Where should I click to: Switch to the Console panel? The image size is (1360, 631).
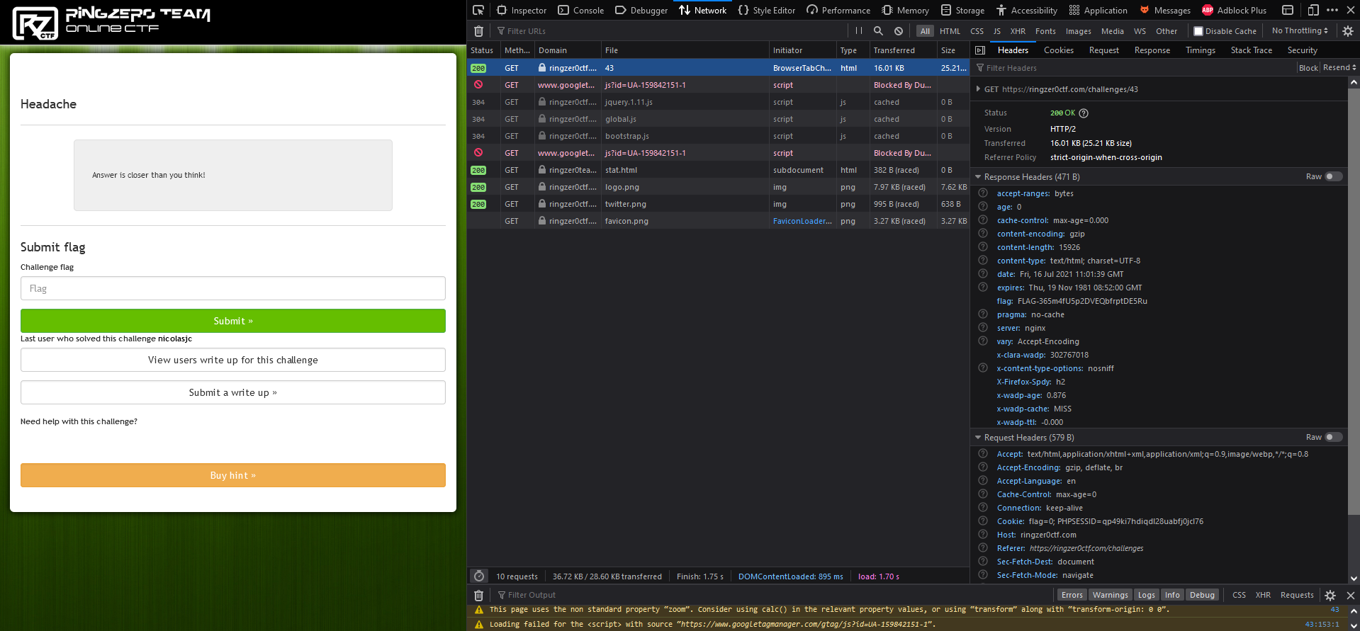point(581,10)
